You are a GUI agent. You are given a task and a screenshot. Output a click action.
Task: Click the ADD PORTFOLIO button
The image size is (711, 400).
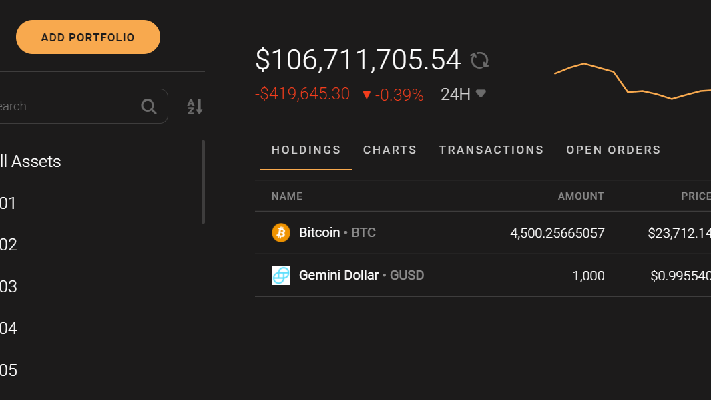pyautogui.click(x=87, y=37)
